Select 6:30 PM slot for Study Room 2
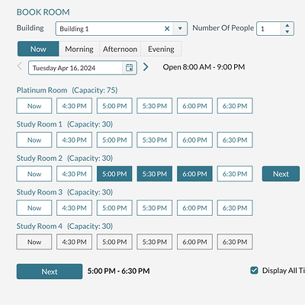This screenshot has width=305, height=305. 235,174
